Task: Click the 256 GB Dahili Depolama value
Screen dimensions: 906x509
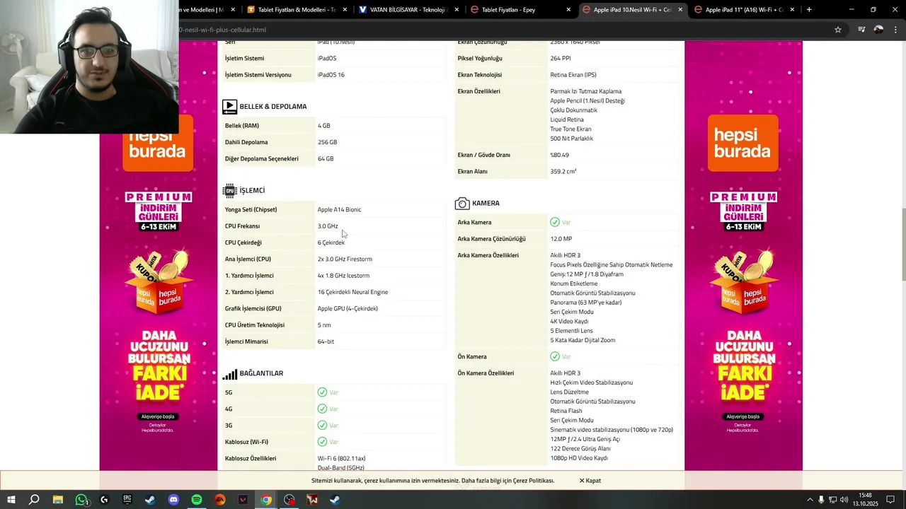Action: click(327, 142)
